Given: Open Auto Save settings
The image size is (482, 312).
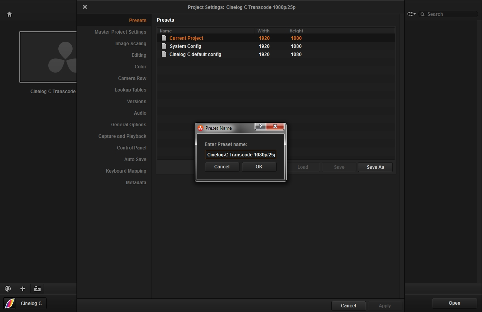Looking at the screenshot, I should coord(135,159).
